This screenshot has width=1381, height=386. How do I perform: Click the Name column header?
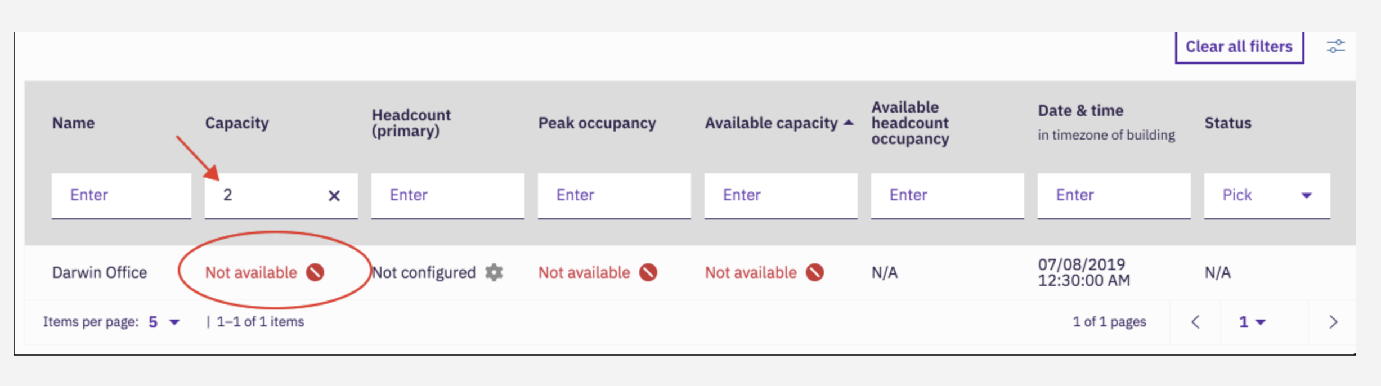pos(74,123)
